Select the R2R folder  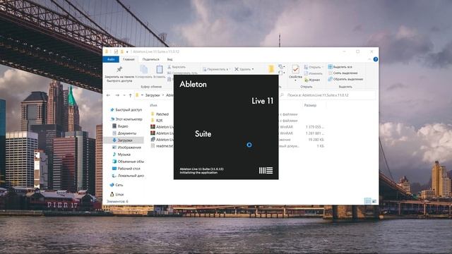pyautogui.click(x=157, y=121)
